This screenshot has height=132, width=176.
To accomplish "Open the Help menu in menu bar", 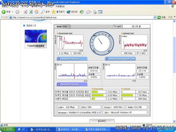I will [x=60, y=6].
